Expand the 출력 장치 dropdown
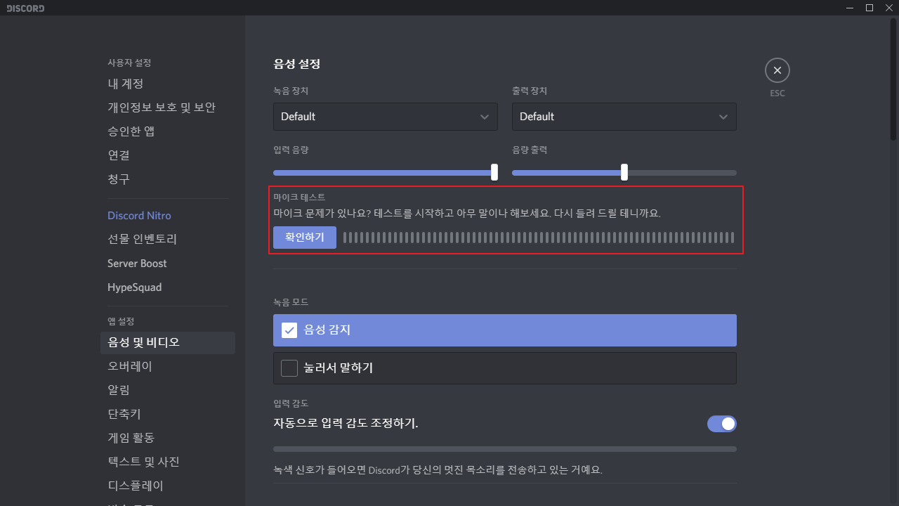 coord(624,117)
